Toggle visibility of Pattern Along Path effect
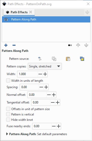The image size is (92, 141). (6, 19)
